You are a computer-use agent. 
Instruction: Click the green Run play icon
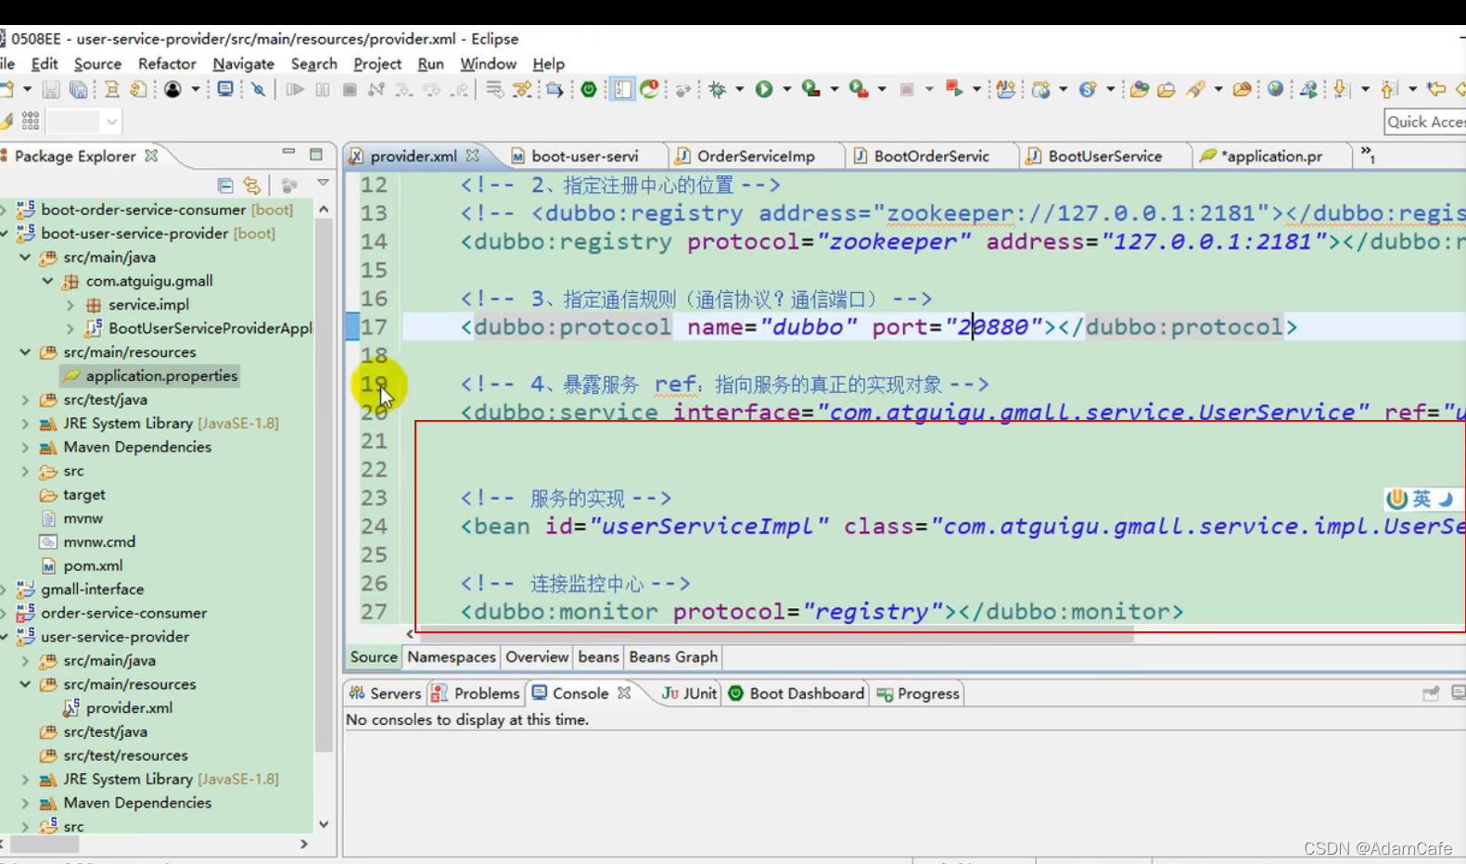tap(764, 89)
